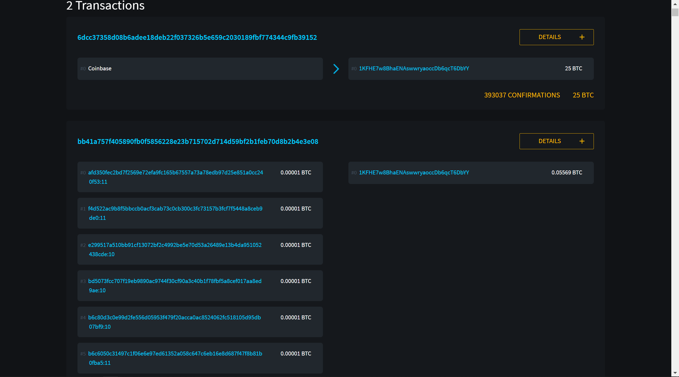Viewport: 679px width, 377px height.
Task: Open input #3 bd5073fcc707 outpoint link
Action: 175,281
